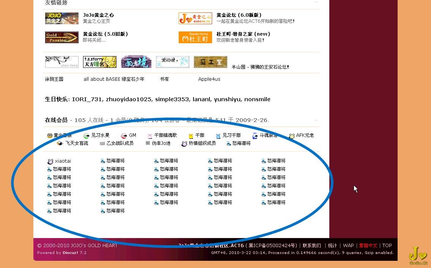Viewport: 431px width, 268px height.
Task: Open the 黄金论坛 6.0 GioGio.cn logo
Action: [x=195, y=18]
